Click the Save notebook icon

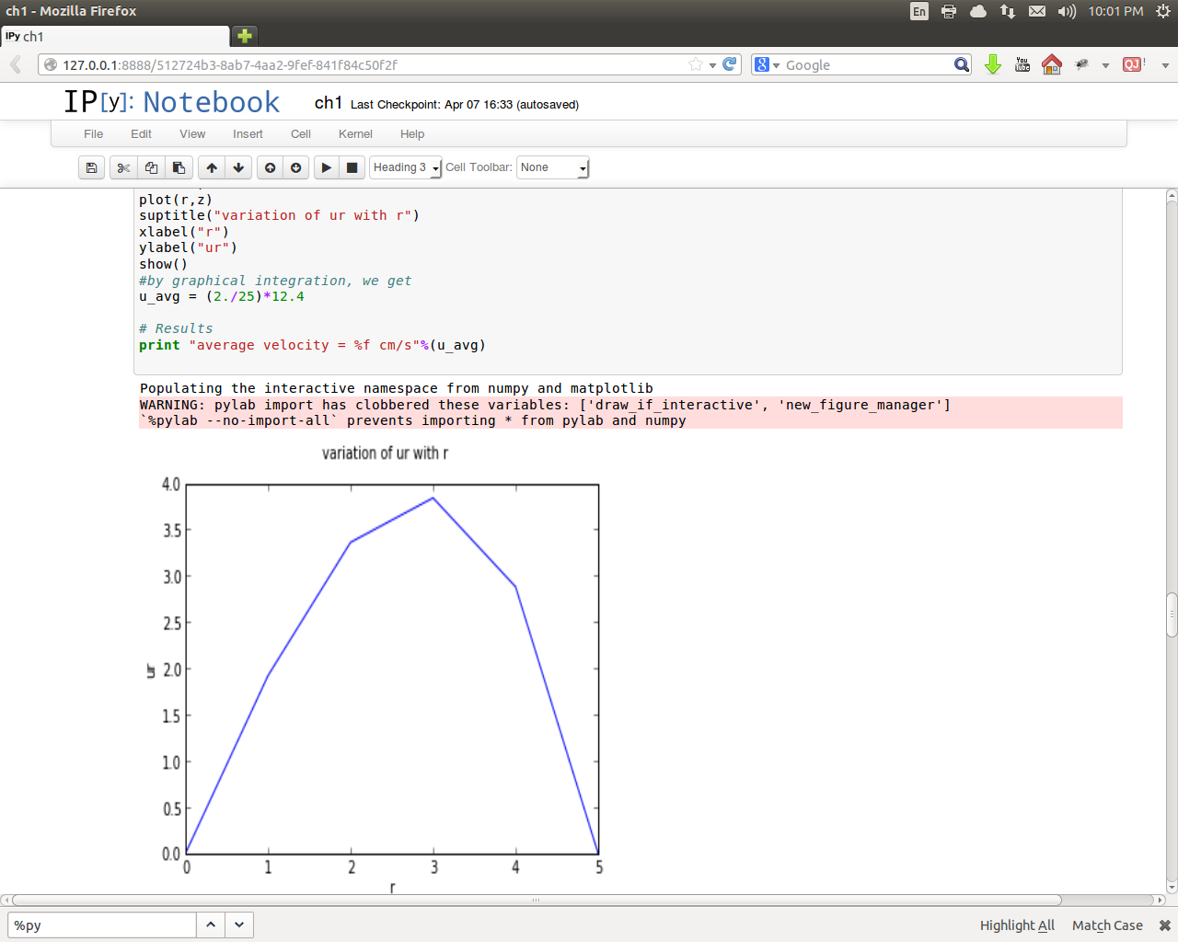click(x=91, y=167)
